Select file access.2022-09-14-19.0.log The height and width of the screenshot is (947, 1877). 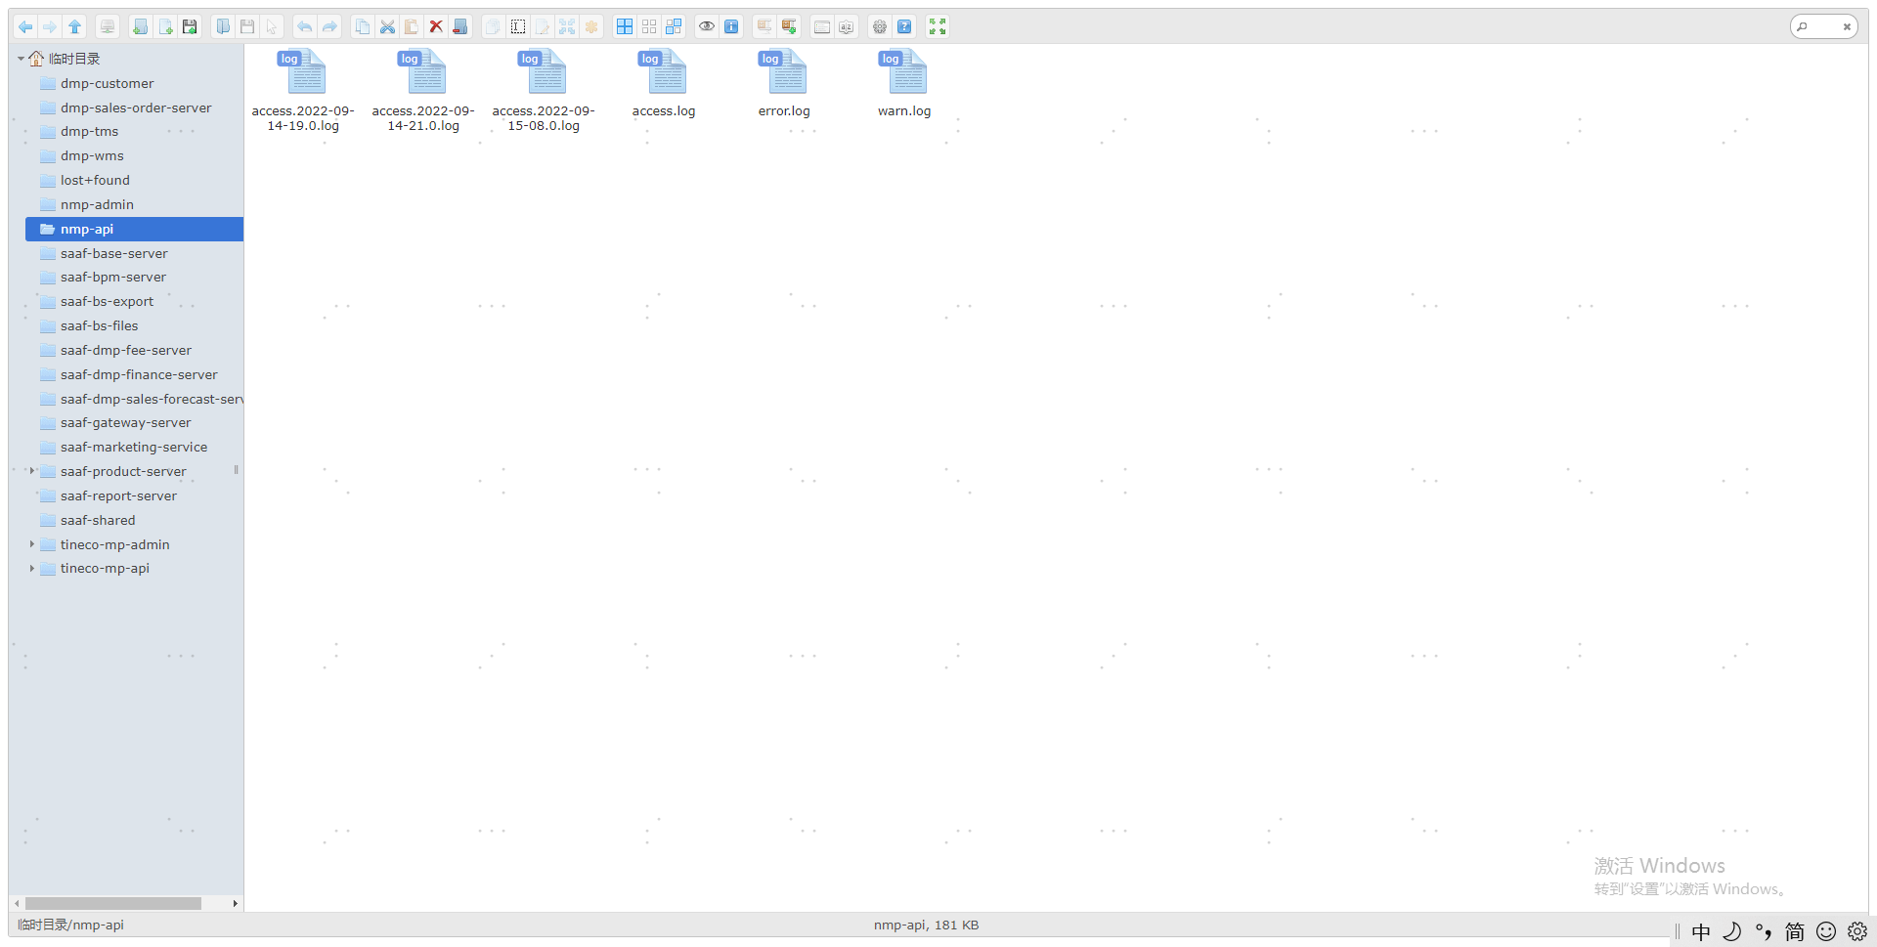pos(303,90)
